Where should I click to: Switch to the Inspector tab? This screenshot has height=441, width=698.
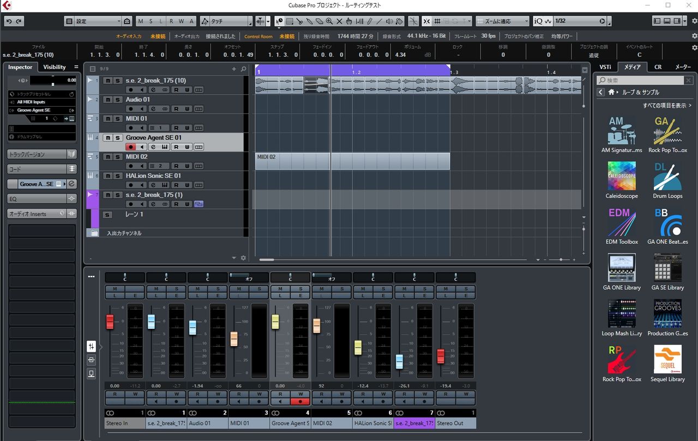(20, 67)
